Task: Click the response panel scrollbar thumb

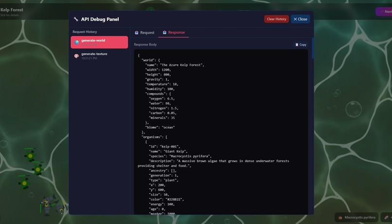Action: point(313,48)
